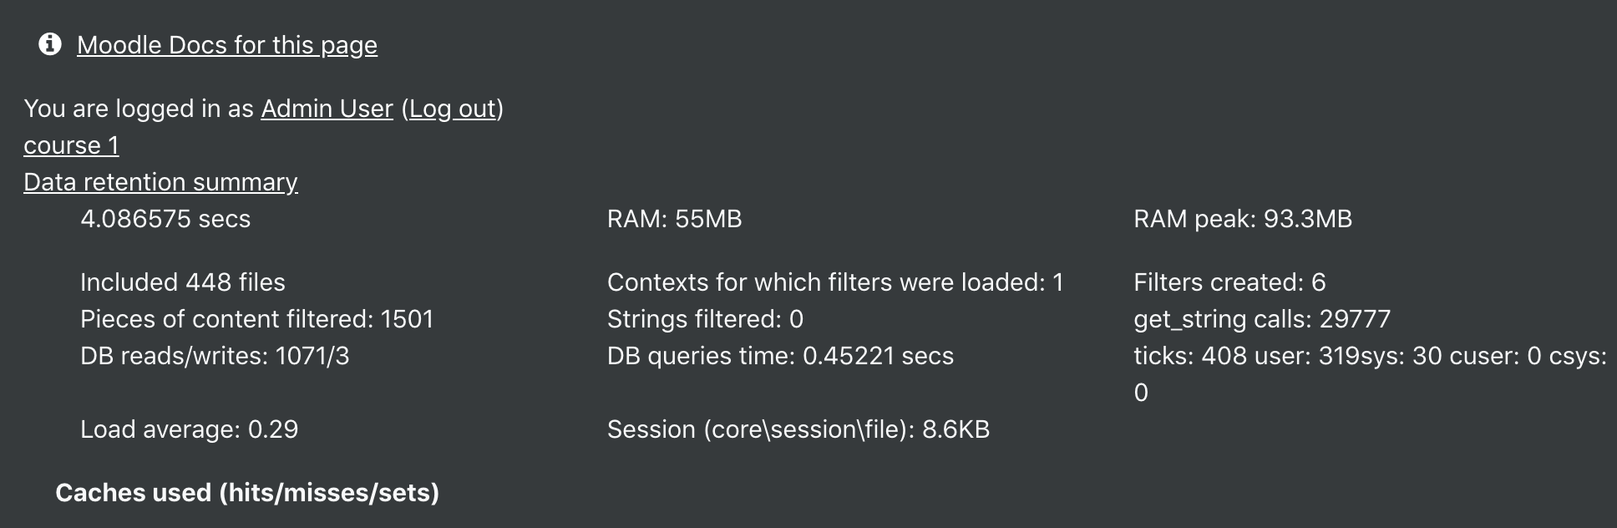1617x528 pixels.
Task: Click the Caches used (hits/misses/sets) heading
Action: coord(247,493)
